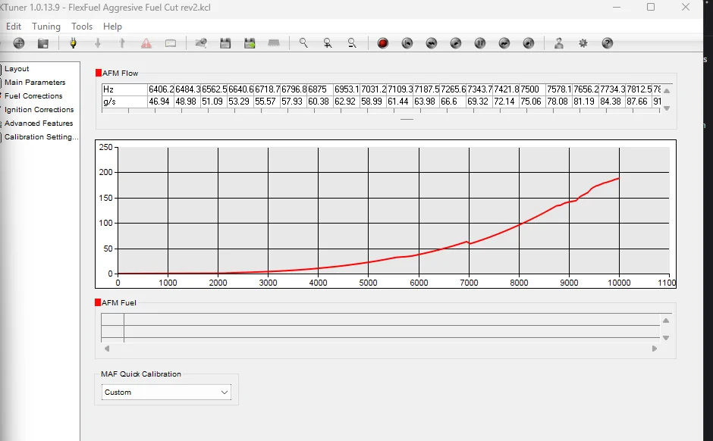Start datalog recording with red button
The width and height of the screenshot is (713, 441).
click(x=383, y=43)
